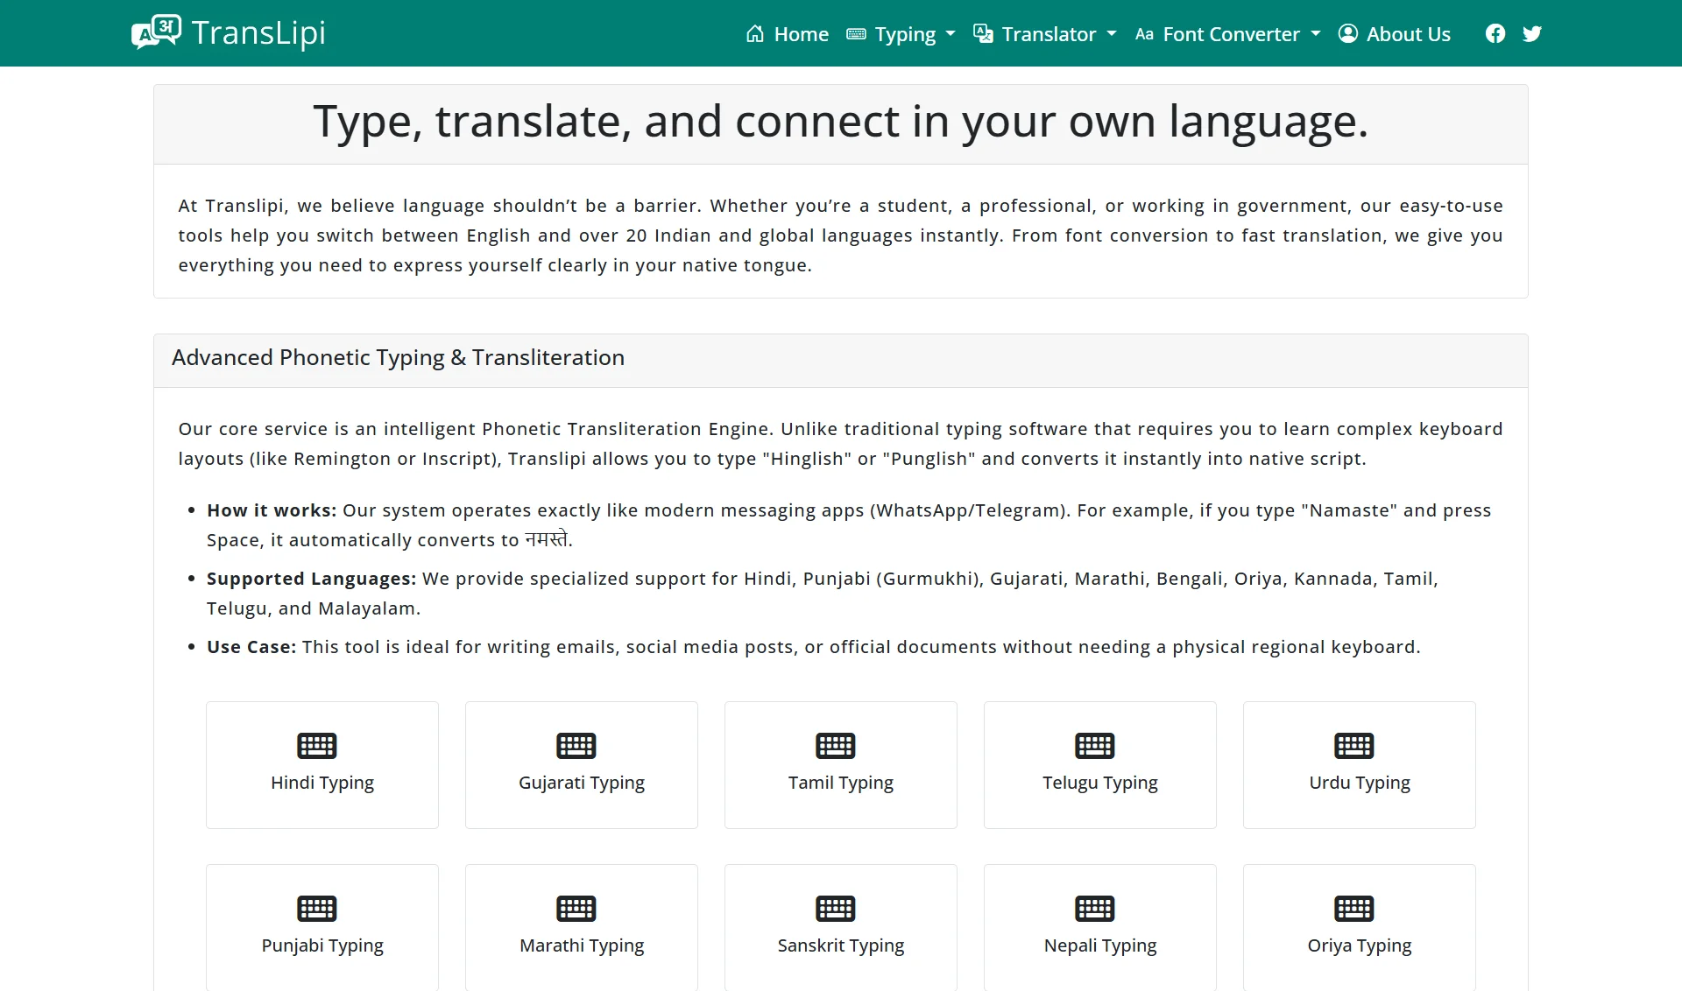Open the Punjabi Typing link

322,945
